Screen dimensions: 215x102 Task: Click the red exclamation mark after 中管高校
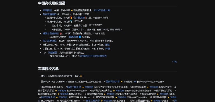[x=85, y=18]
